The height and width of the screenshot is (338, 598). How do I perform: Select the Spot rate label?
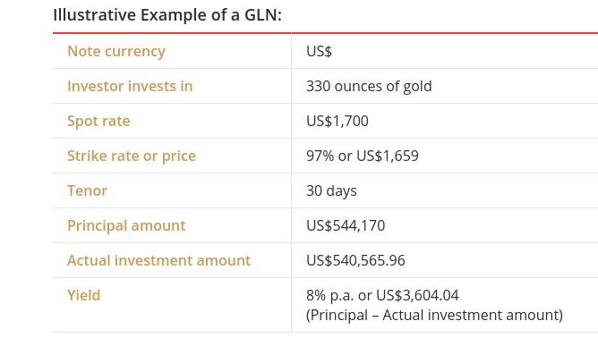click(98, 122)
